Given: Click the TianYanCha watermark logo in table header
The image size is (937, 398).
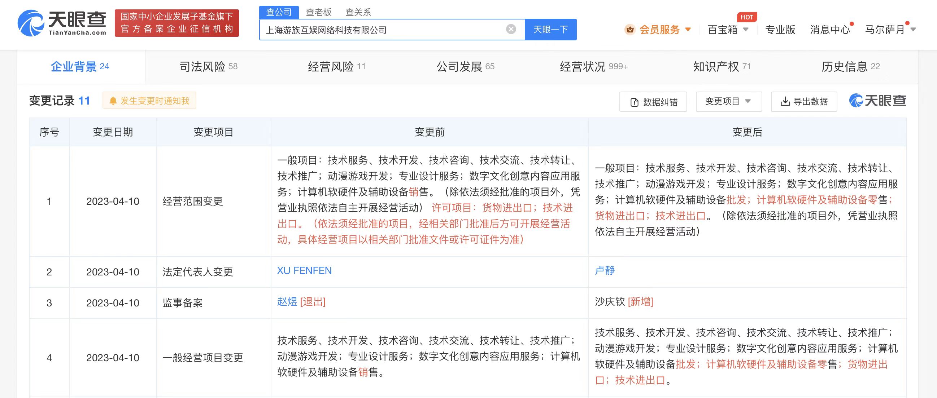Looking at the screenshot, I should tap(877, 101).
